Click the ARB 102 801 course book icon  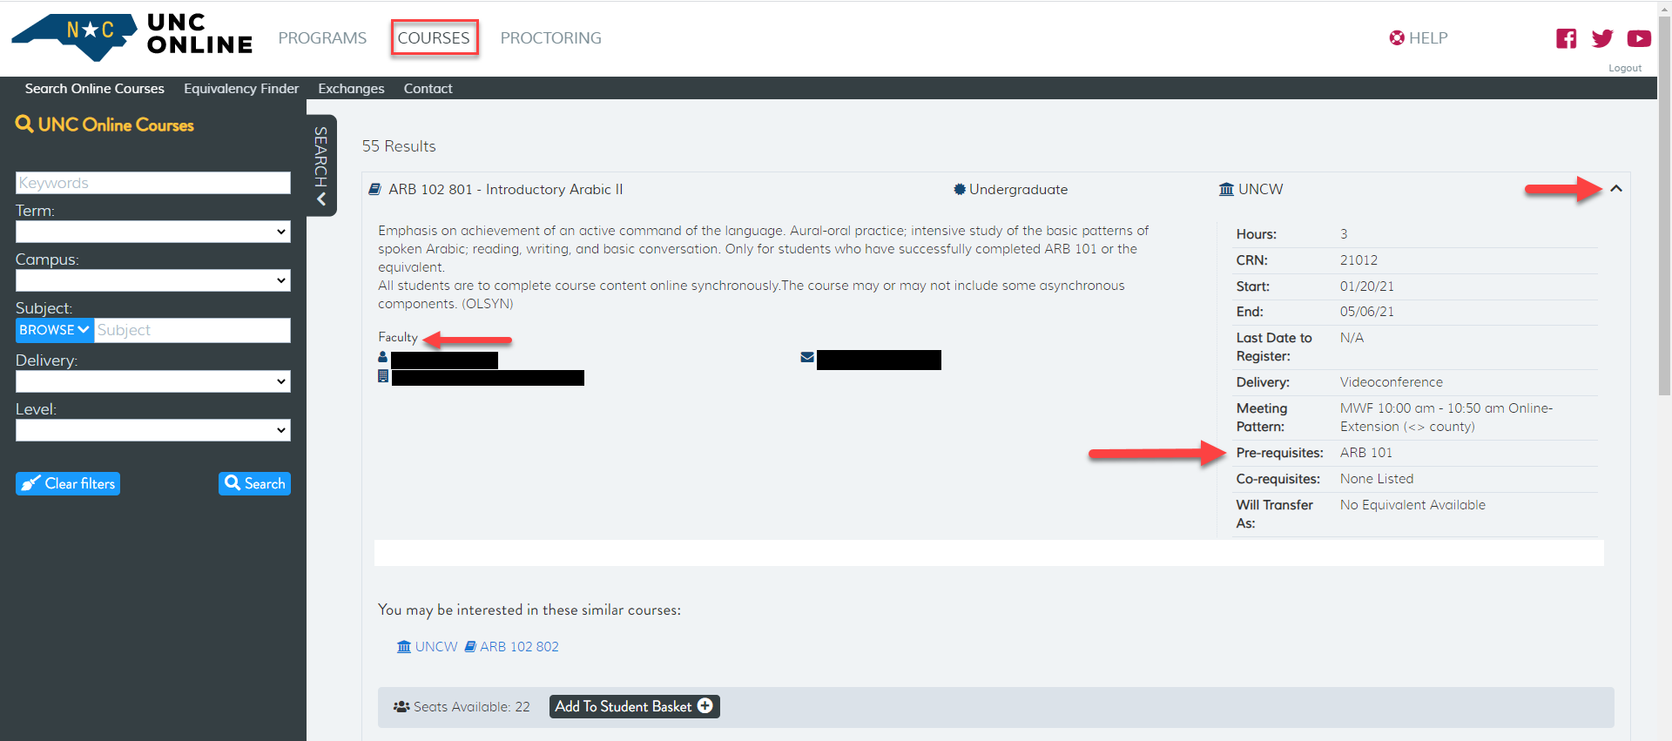coord(375,190)
